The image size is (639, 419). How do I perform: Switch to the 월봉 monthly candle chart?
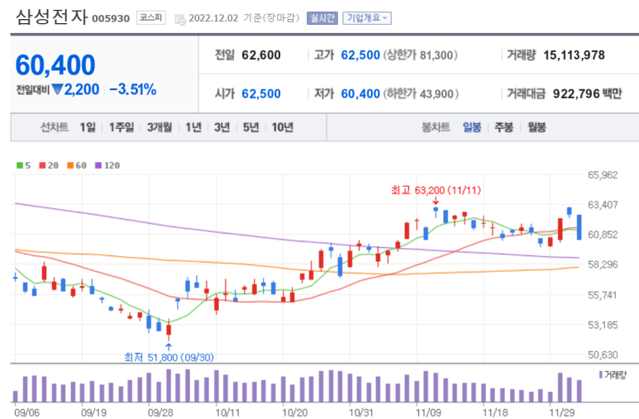536,127
